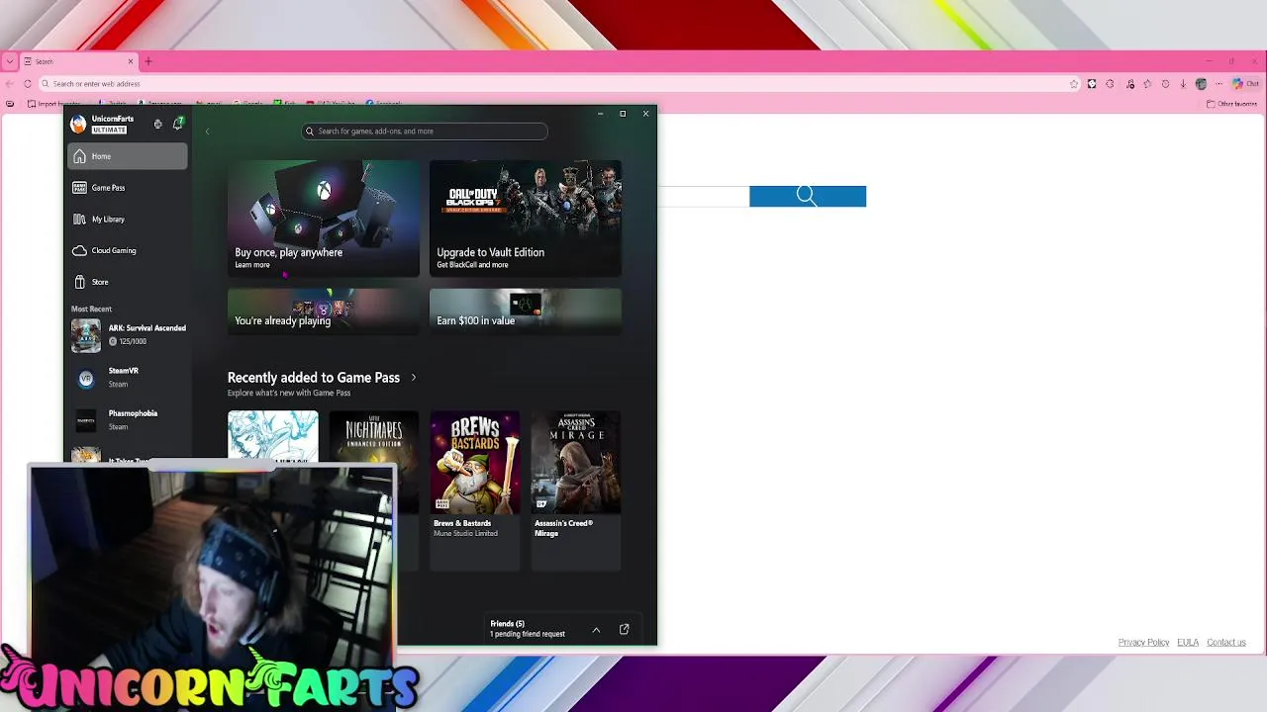Add page to favorites star icon

click(1073, 84)
